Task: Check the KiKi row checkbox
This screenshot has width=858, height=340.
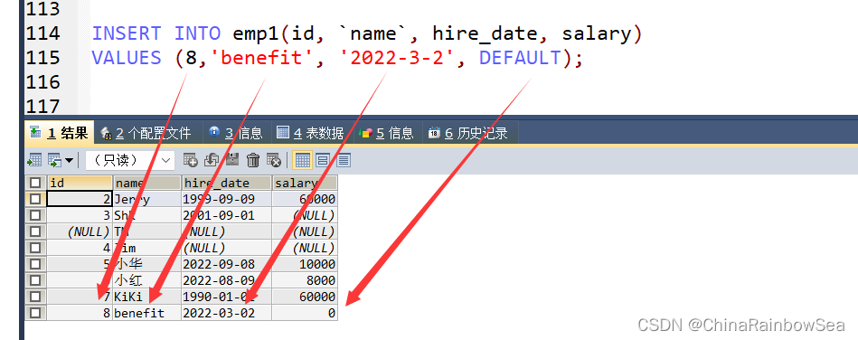Action: click(x=35, y=297)
